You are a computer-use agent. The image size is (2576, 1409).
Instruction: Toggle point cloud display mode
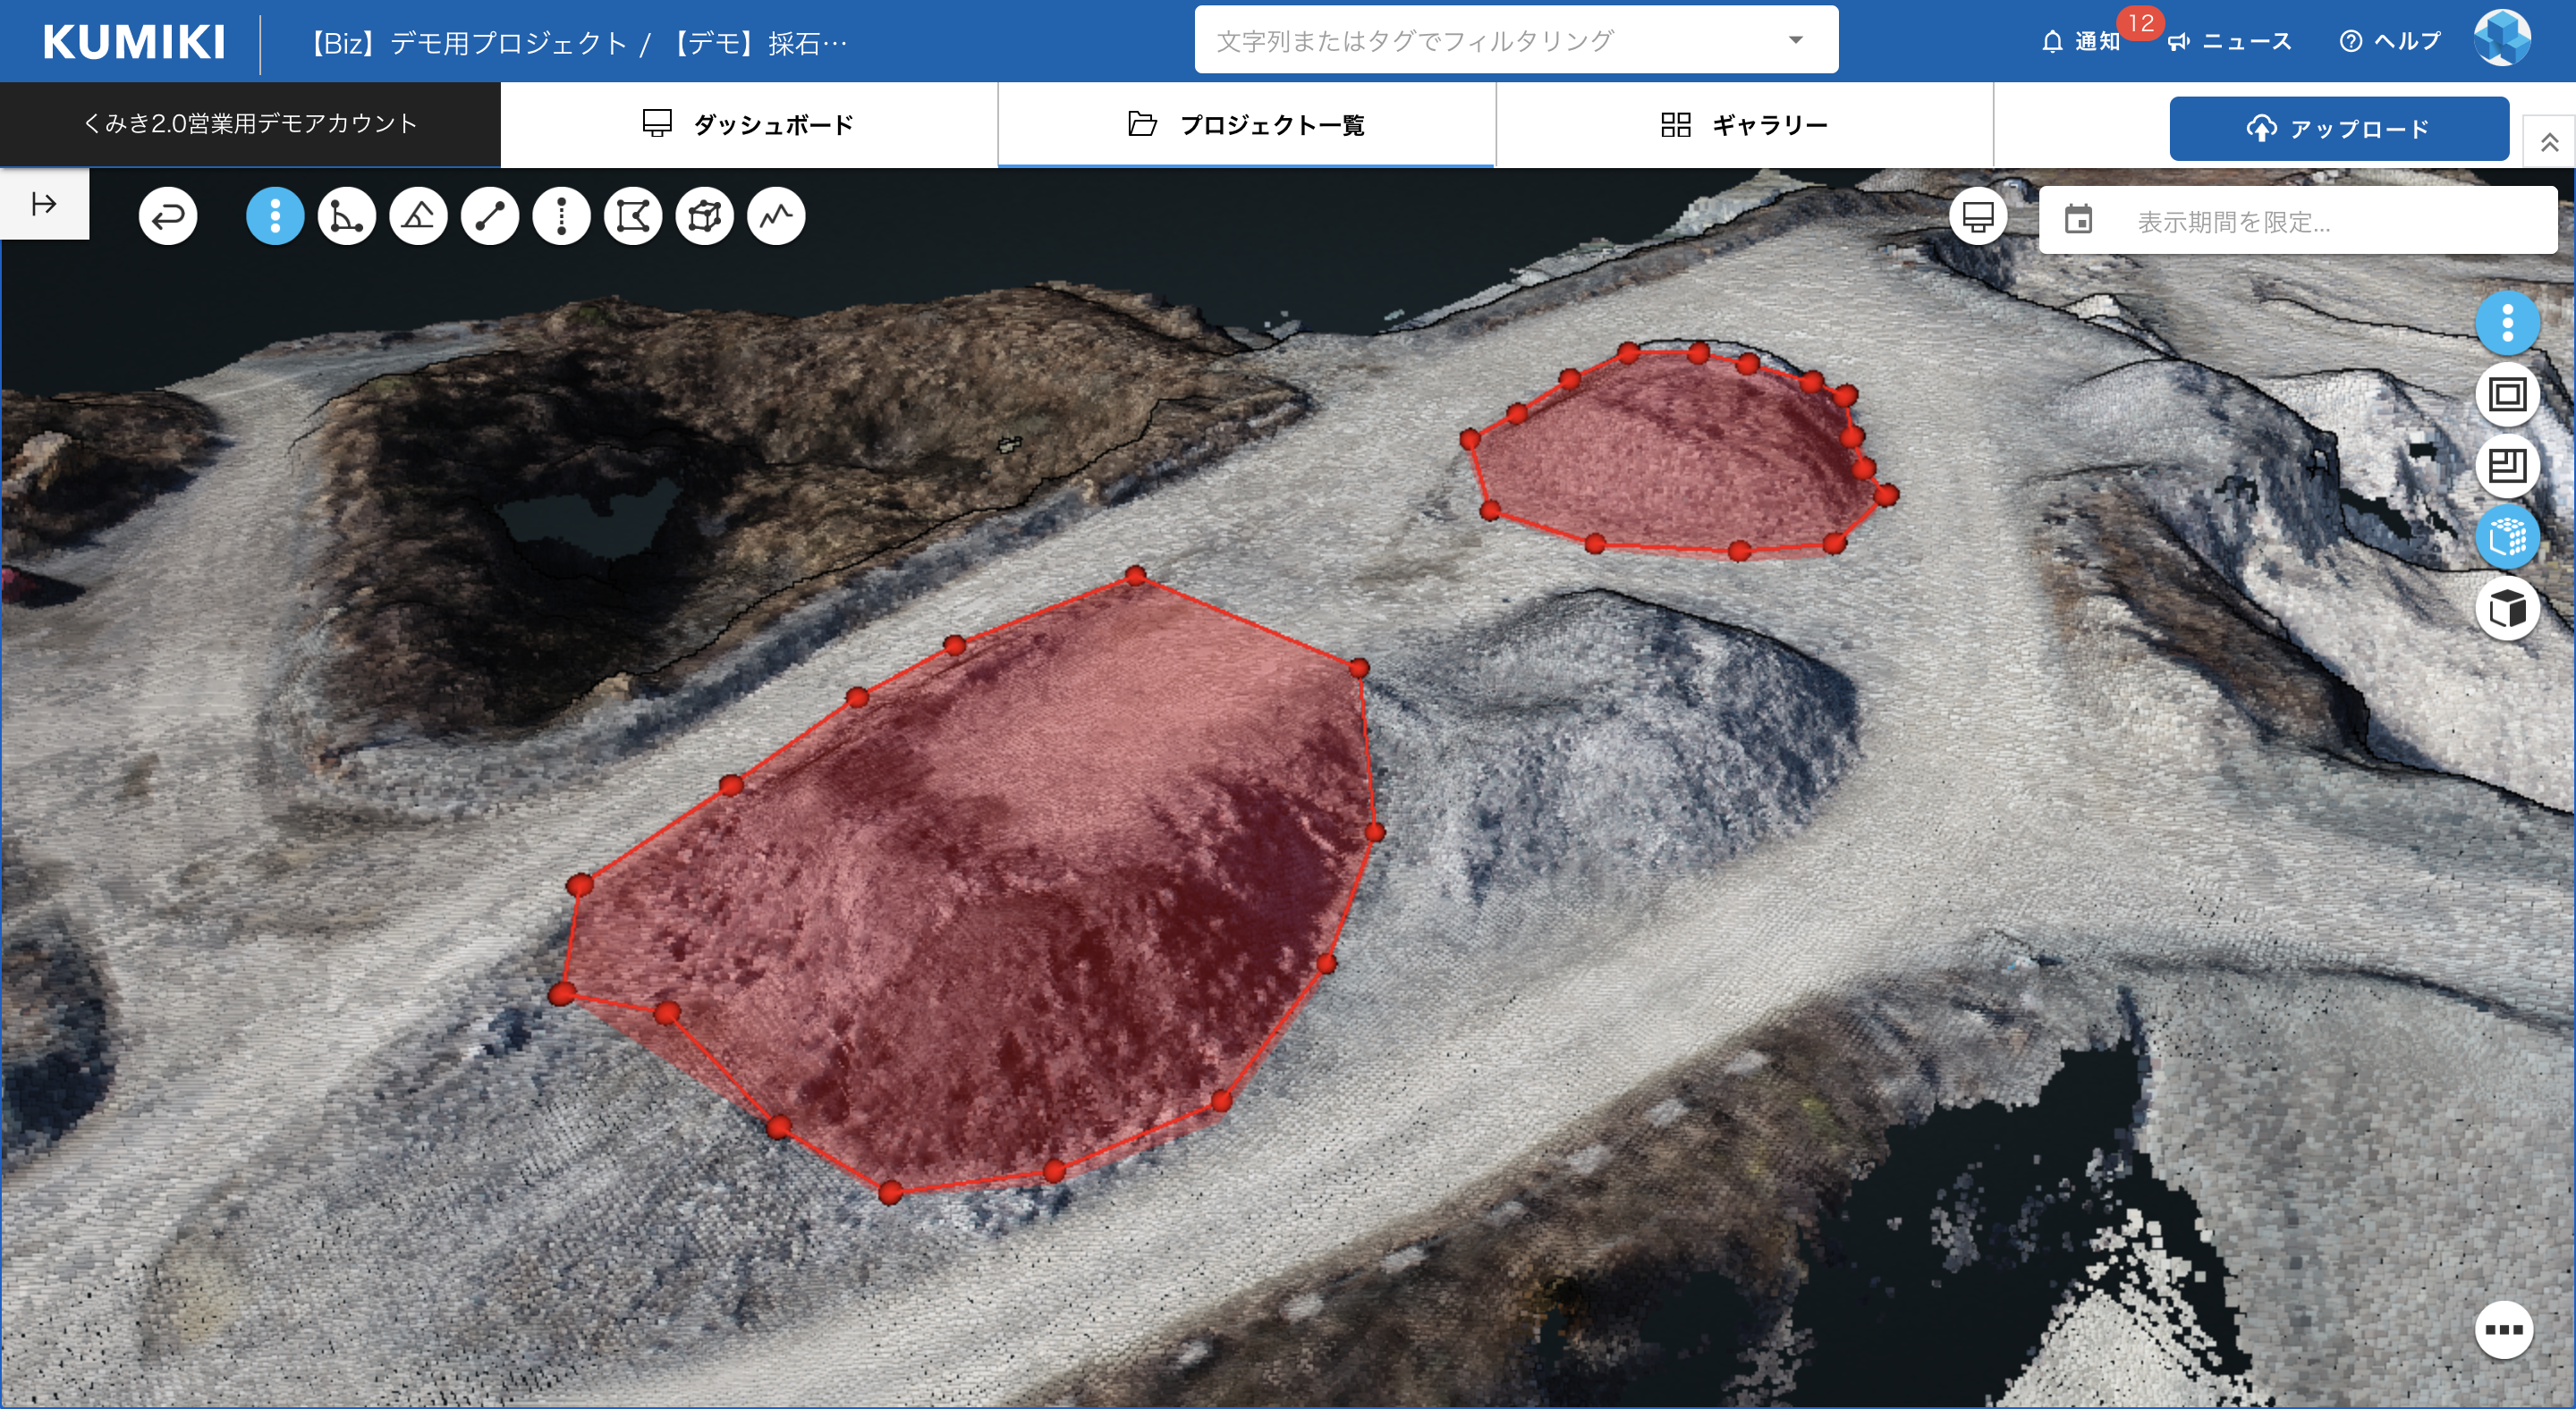coord(2506,537)
